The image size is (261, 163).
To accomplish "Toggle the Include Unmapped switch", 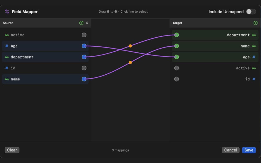I will 251,12.
